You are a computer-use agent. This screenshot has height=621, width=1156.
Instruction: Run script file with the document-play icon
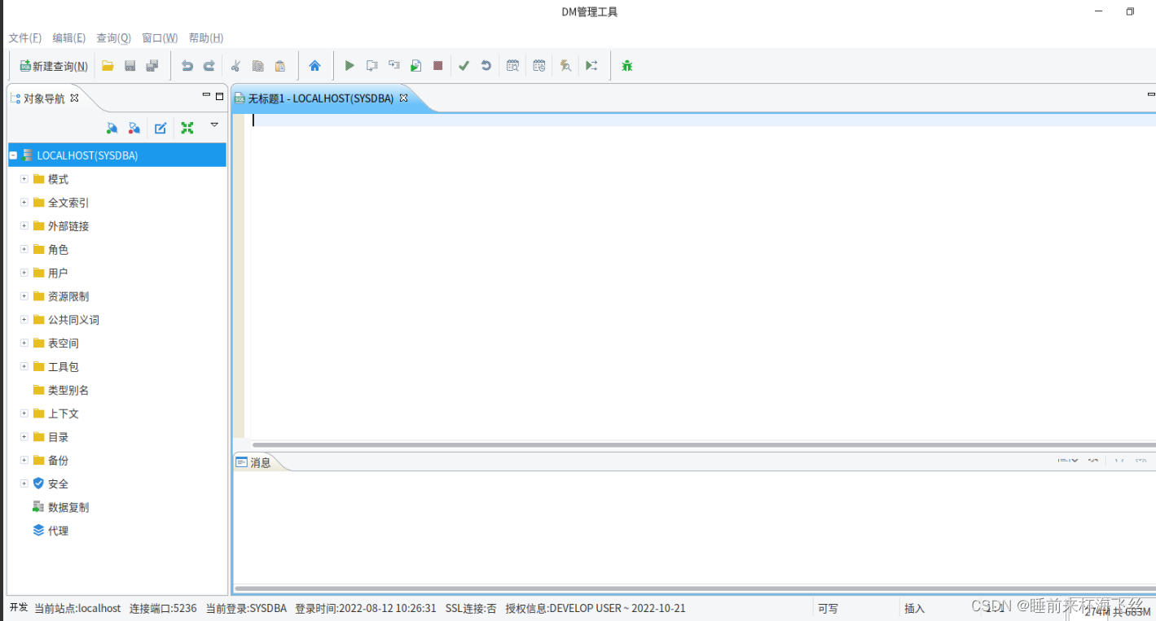coord(415,66)
